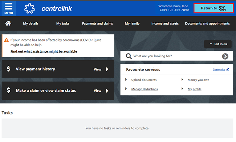Open Payments and claims menu
Image resolution: width=236 pixels, height=142 pixels.
97,23
